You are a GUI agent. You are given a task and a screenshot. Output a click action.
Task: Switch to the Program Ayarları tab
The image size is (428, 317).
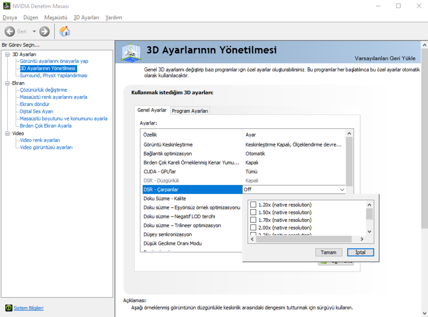tap(190, 111)
